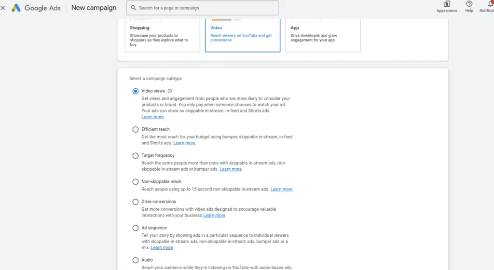The height and width of the screenshot is (270, 494).
Task: Click the help icon beside Video views
Action: click(x=170, y=91)
